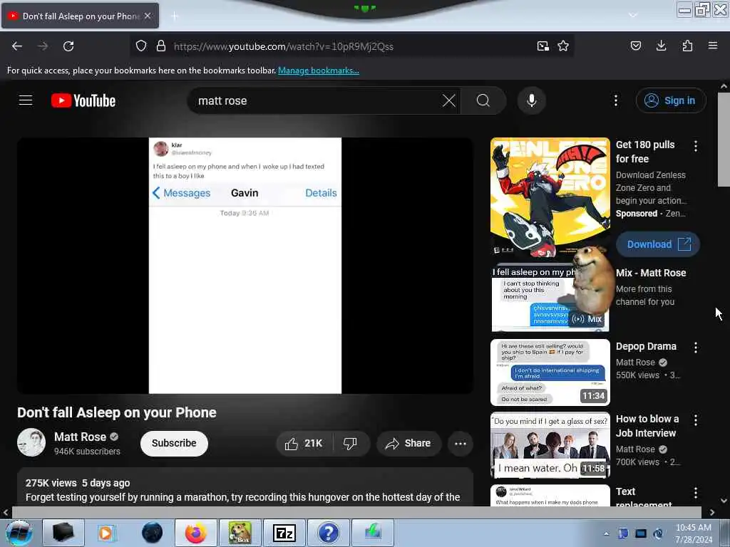Open the blue question mark help taskbar icon
The image size is (730, 547).
pyautogui.click(x=328, y=533)
